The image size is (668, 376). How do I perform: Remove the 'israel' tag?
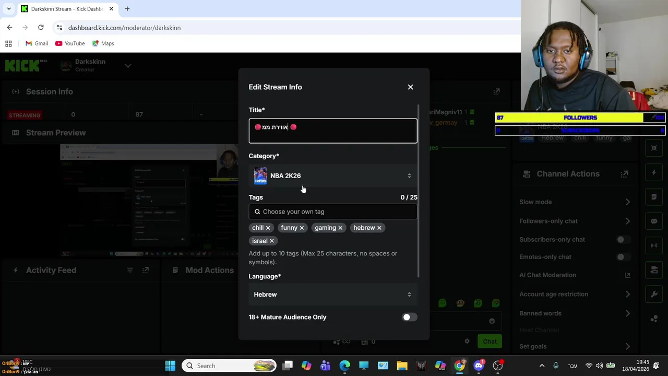point(272,241)
